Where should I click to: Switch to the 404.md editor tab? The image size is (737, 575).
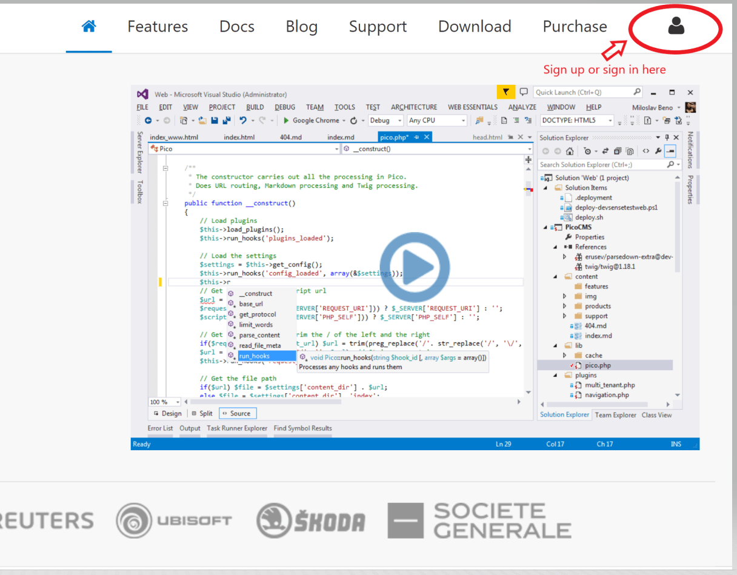click(290, 138)
